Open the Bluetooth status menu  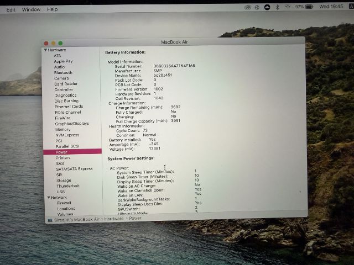click(278, 7)
